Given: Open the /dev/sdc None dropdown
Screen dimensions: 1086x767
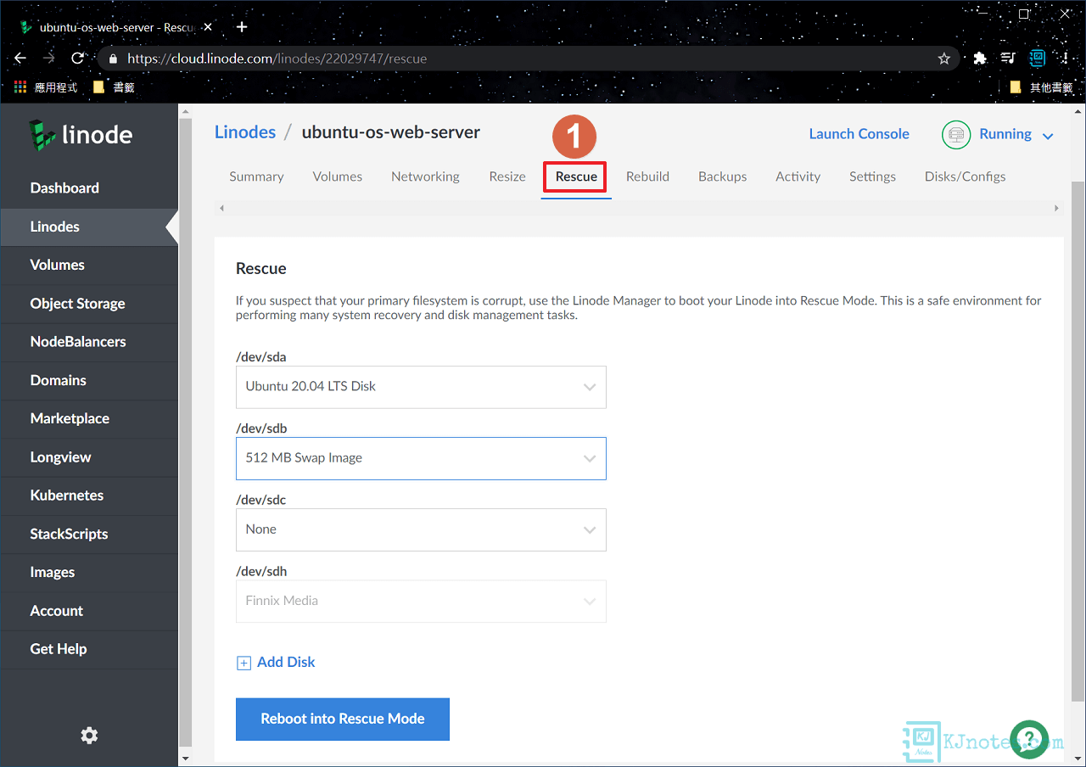Looking at the screenshot, I should (x=421, y=529).
